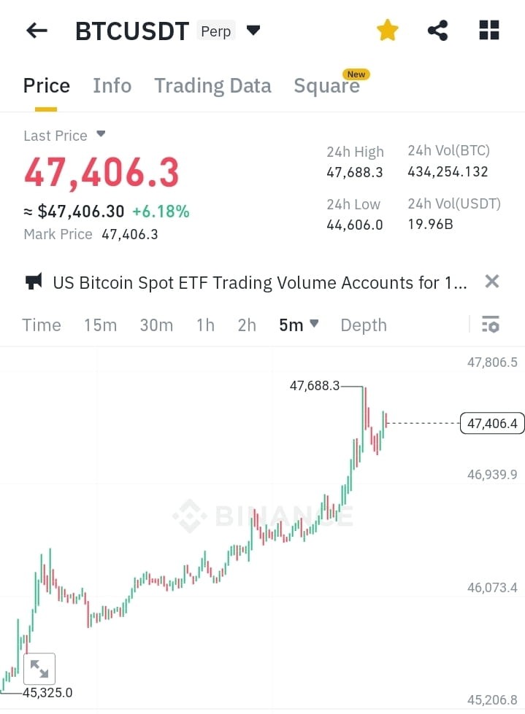Expand the chart with the fullscreen icon
The width and height of the screenshot is (525, 714).
pyautogui.click(x=39, y=668)
